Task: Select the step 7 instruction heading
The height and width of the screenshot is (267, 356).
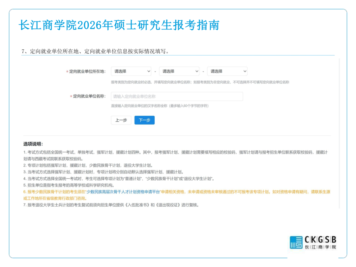Action: point(95,51)
